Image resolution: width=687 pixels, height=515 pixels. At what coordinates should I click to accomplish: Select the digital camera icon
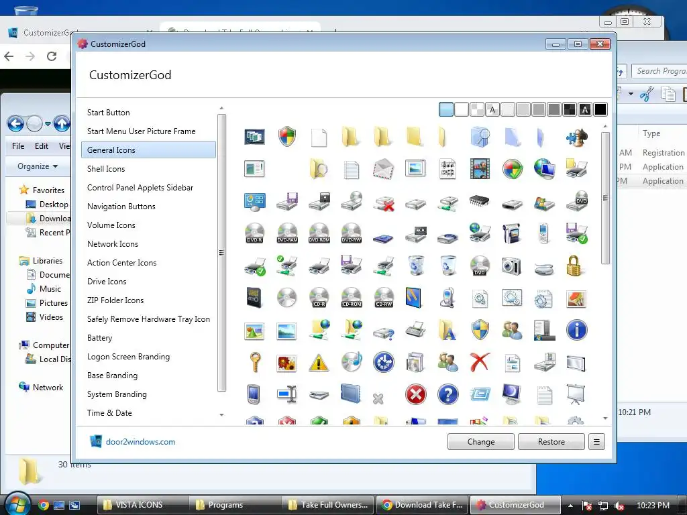tap(512, 266)
